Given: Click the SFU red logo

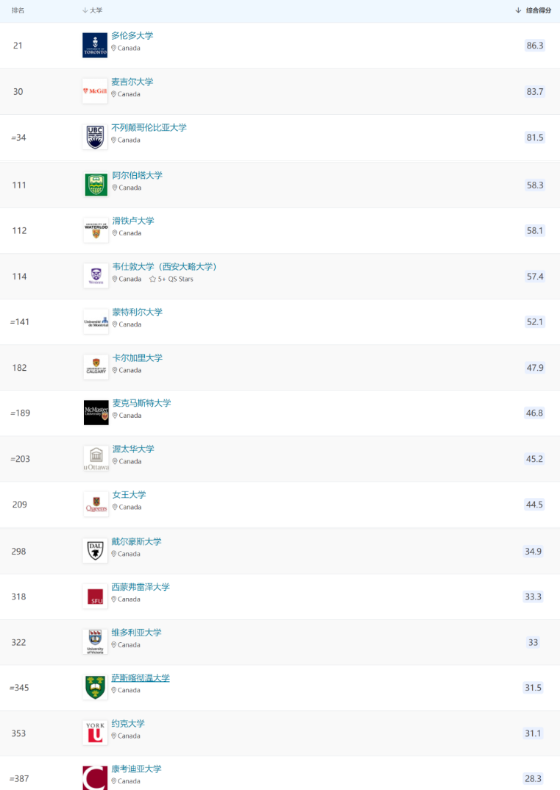Looking at the screenshot, I should 96,597.
